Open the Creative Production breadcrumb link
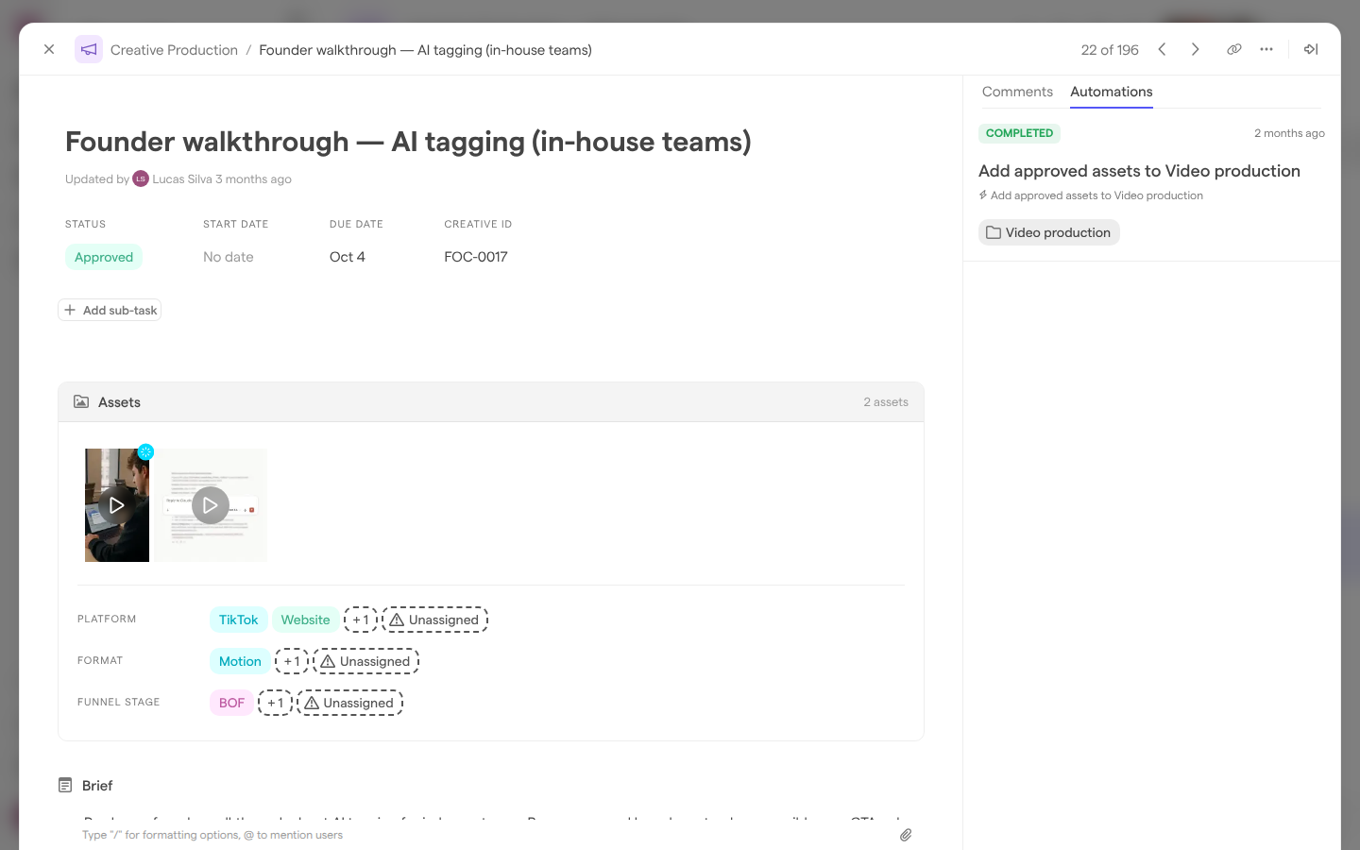This screenshot has height=850, width=1360. click(174, 50)
